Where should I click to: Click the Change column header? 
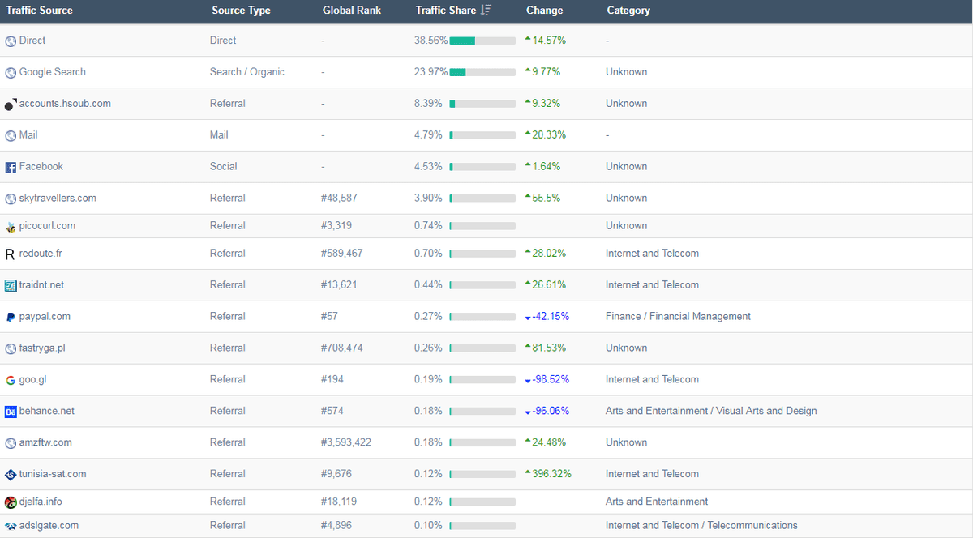click(x=544, y=11)
